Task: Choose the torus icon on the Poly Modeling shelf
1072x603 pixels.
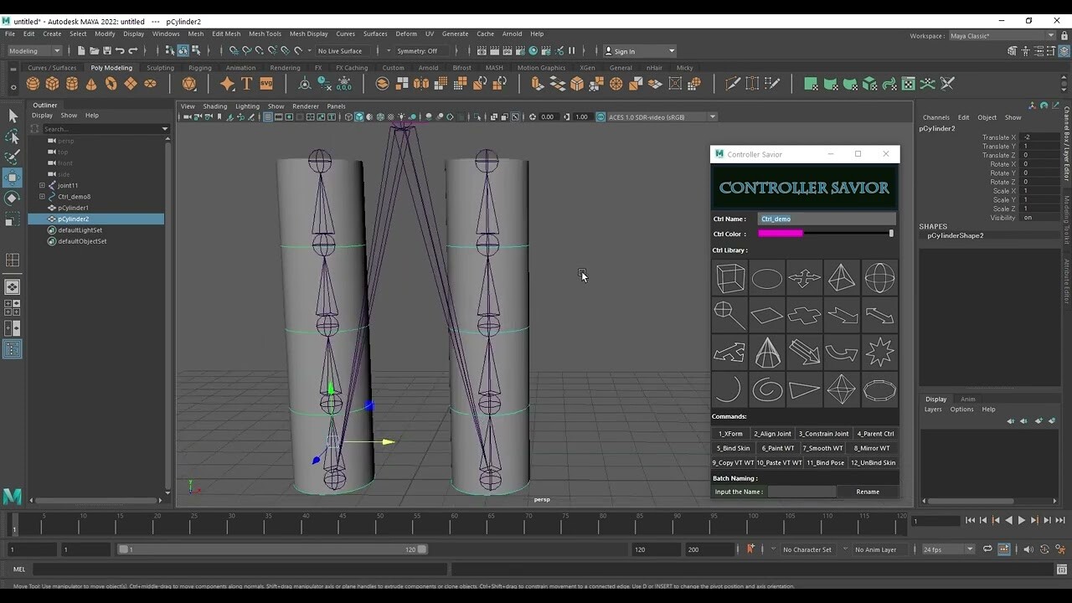Action: pos(110,83)
